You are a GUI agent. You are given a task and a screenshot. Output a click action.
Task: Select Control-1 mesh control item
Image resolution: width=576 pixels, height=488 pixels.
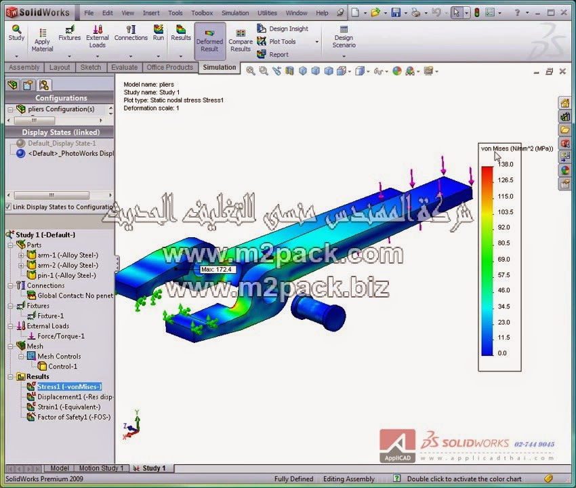pos(62,367)
